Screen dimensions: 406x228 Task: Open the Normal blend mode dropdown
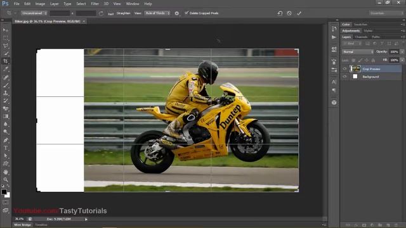coord(358,52)
